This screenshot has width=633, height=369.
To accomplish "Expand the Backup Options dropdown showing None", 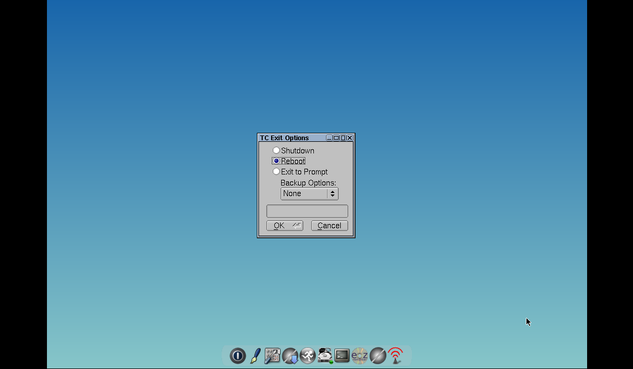I will (x=309, y=194).
